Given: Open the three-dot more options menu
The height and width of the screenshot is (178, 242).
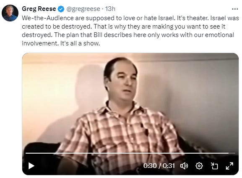Looking at the screenshot, I should point(235,9).
